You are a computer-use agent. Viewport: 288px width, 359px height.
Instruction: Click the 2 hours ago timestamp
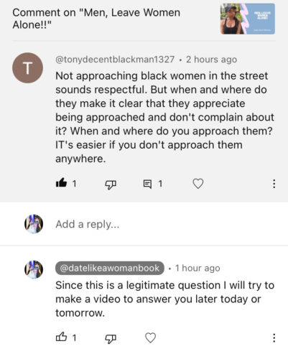click(x=211, y=60)
